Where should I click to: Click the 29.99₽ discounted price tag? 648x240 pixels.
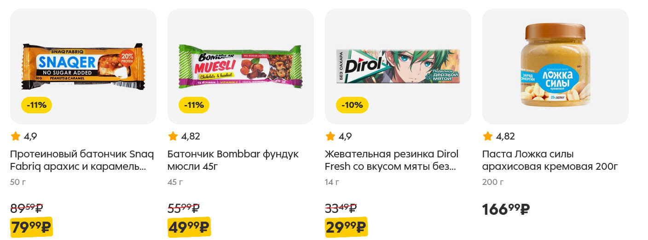click(x=346, y=227)
